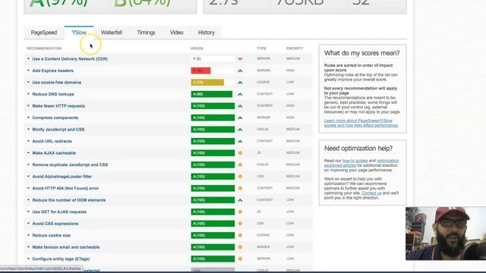Expand 'Compress components' row arrow
The image size is (486, 273).
point(28,118)
